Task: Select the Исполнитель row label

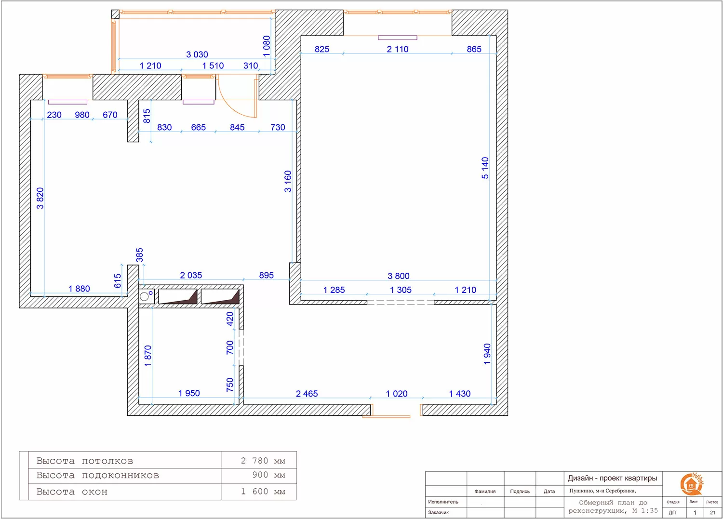Action: click(x=443, y=502)
